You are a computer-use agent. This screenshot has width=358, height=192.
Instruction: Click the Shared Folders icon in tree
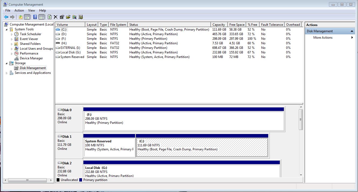pyautogui.click(x=16, y=44)
